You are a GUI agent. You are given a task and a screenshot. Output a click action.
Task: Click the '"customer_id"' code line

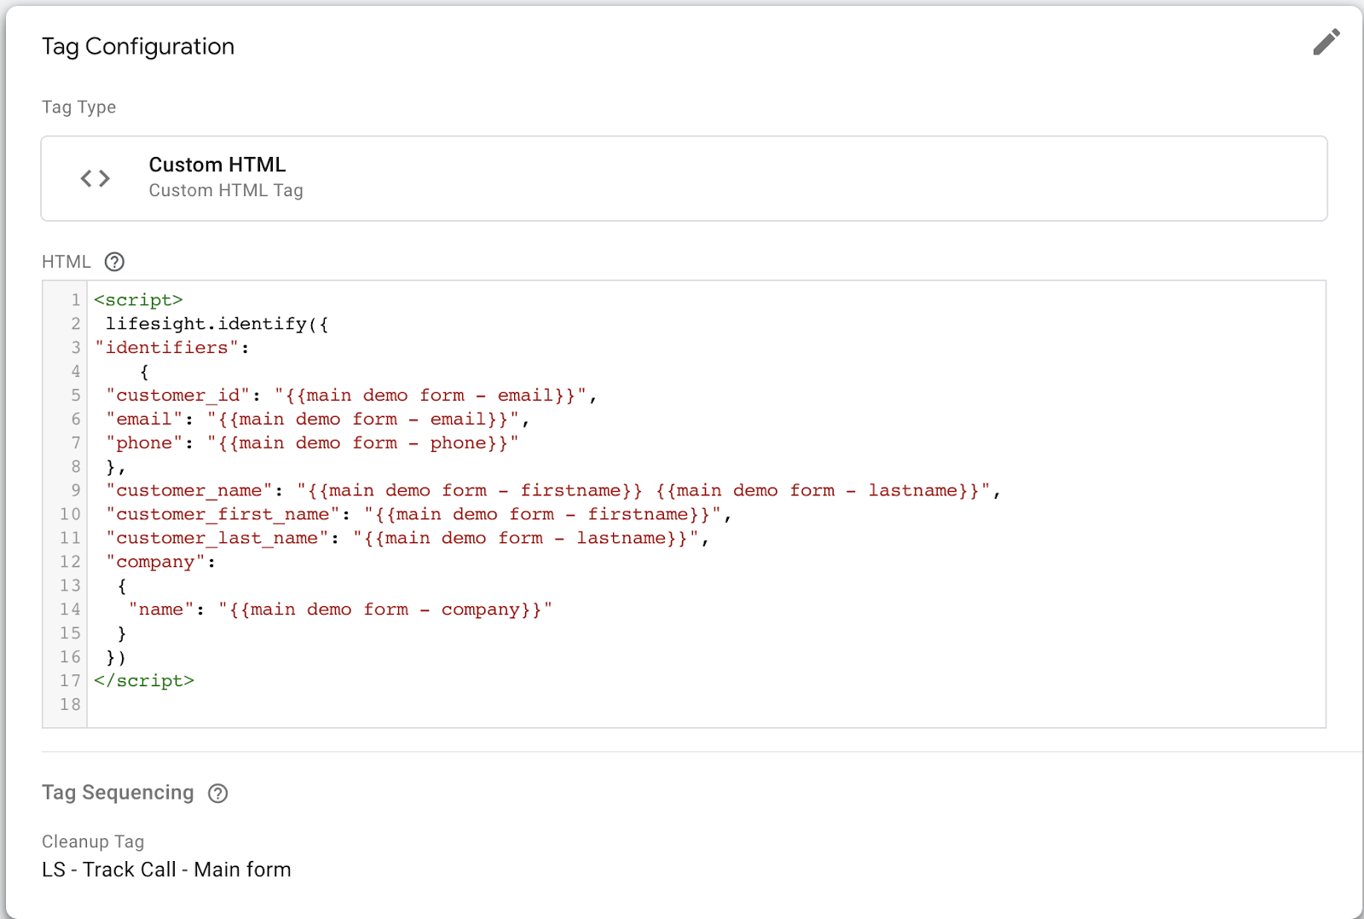click(x=351, y=396)
